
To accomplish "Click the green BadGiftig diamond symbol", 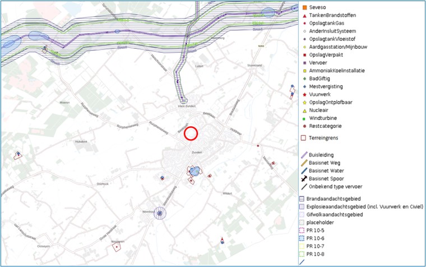I will click(x=304, y=79).
